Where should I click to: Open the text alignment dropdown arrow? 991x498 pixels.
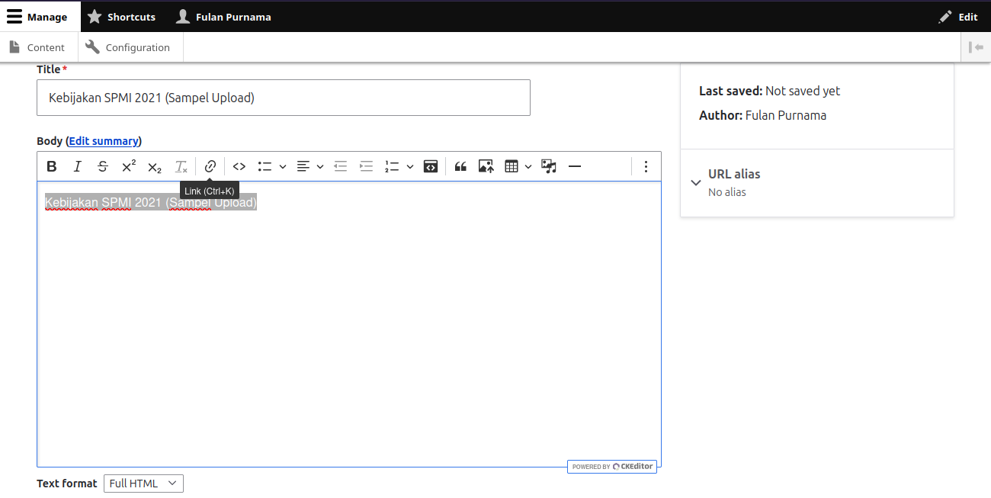coord(320,166)
